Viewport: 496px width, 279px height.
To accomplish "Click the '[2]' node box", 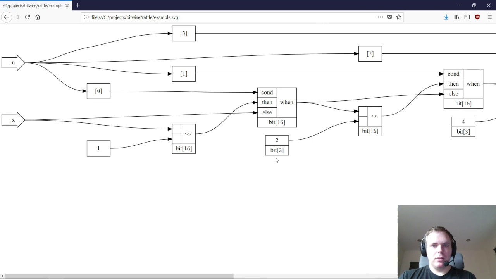I will coord(370,53).
